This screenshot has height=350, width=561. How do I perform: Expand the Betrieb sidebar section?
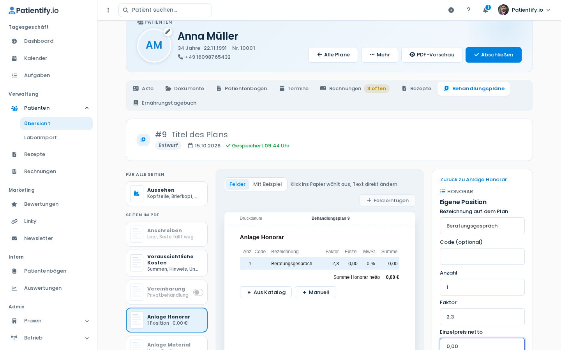pyautogui.click(x=87, y=338)
